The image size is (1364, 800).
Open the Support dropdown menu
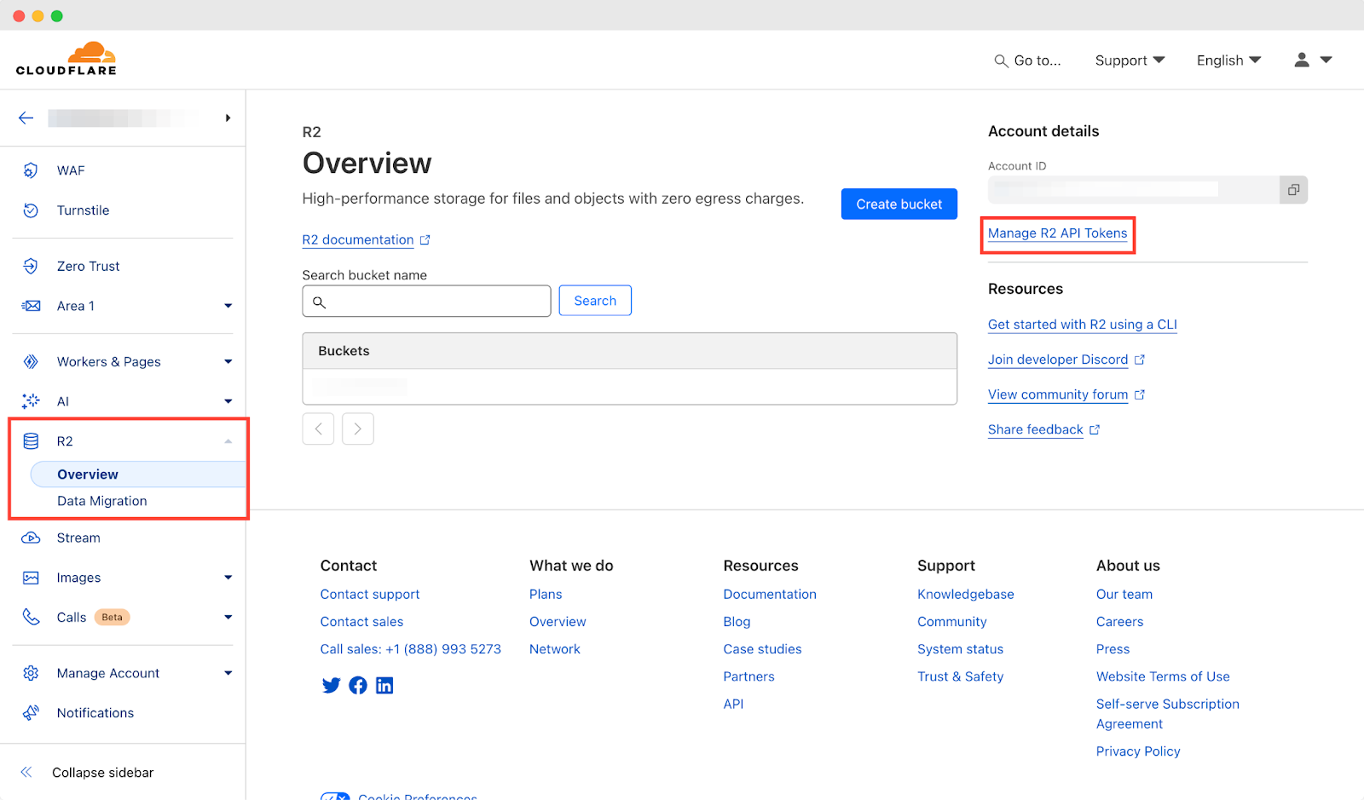[1129, 60]
